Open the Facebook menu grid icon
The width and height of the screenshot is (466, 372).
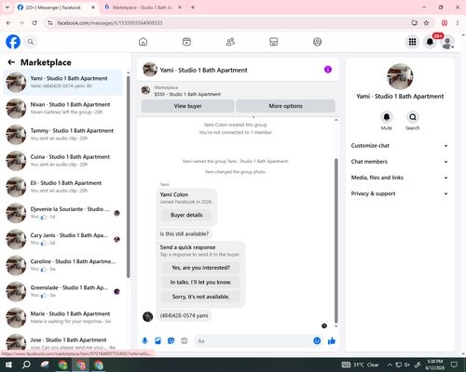click(x=412, y=42)
